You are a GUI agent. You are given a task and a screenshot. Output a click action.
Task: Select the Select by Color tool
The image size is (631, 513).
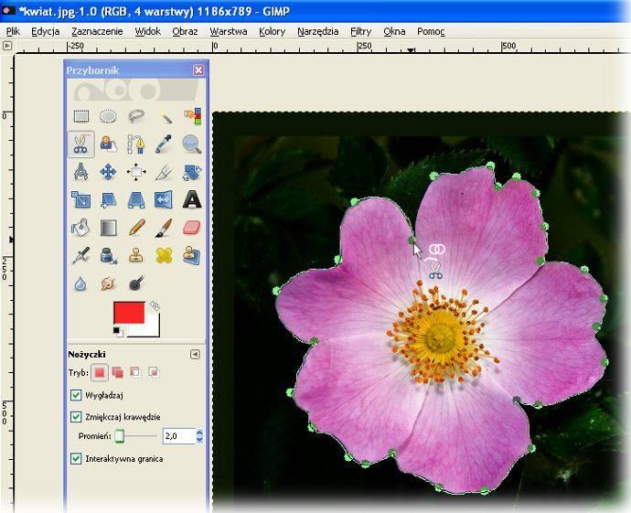pyautogui.click(x=192, y=117)
